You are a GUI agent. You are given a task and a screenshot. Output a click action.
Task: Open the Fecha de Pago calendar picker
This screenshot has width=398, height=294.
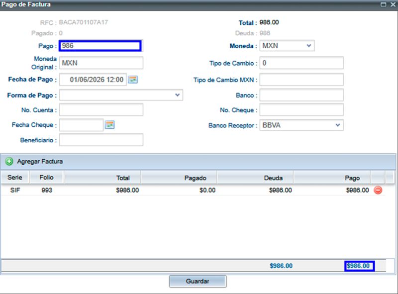coord(133,80)
